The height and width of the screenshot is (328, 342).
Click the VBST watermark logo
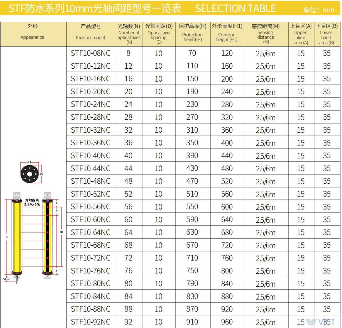pos(322,322)
